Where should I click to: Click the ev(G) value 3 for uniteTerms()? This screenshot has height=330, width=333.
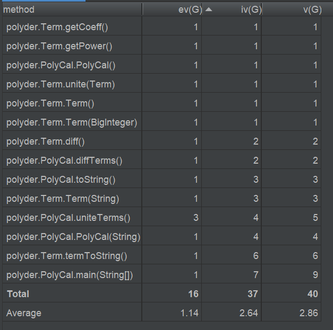coord(196,218)
